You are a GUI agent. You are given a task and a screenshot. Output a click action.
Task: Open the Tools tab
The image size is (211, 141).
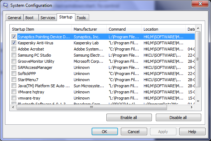[82, 18]
